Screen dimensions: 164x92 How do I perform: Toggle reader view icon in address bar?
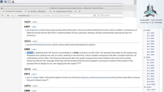pyautogui.click(x=95, y=15)
